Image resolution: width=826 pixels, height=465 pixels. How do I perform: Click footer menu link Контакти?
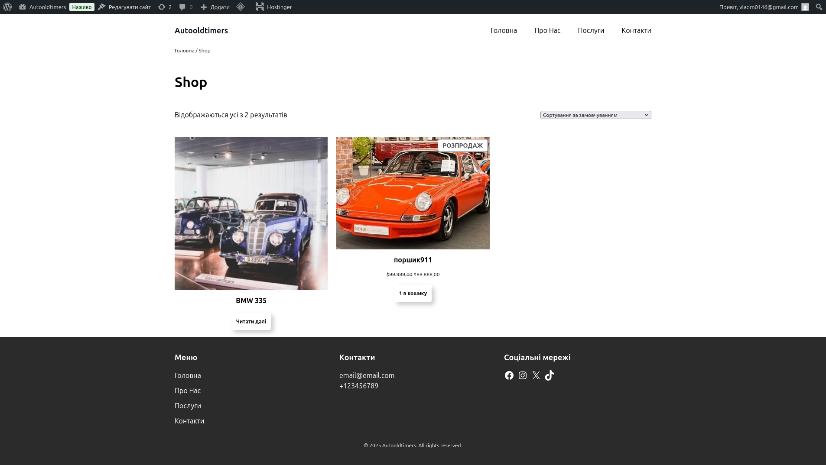(189, 421)
